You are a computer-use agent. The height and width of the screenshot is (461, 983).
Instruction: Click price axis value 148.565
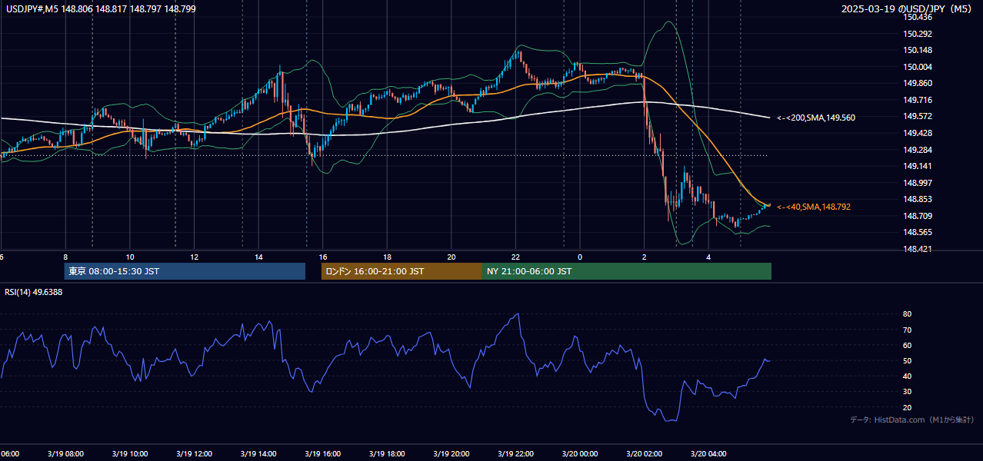918,232
